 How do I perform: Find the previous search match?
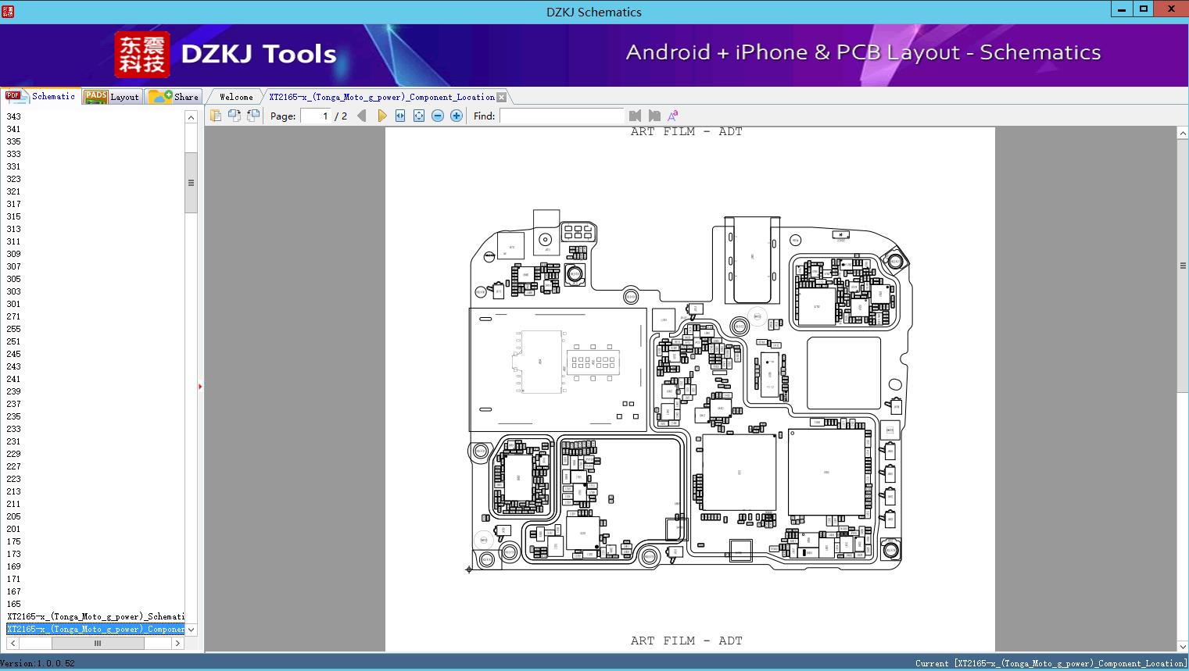(x=635, y=116)
